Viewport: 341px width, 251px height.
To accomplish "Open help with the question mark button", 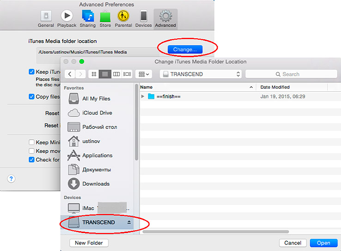I will point(11,179).
